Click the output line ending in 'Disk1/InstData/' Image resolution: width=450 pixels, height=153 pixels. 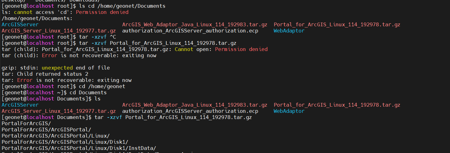coord(79,148)
